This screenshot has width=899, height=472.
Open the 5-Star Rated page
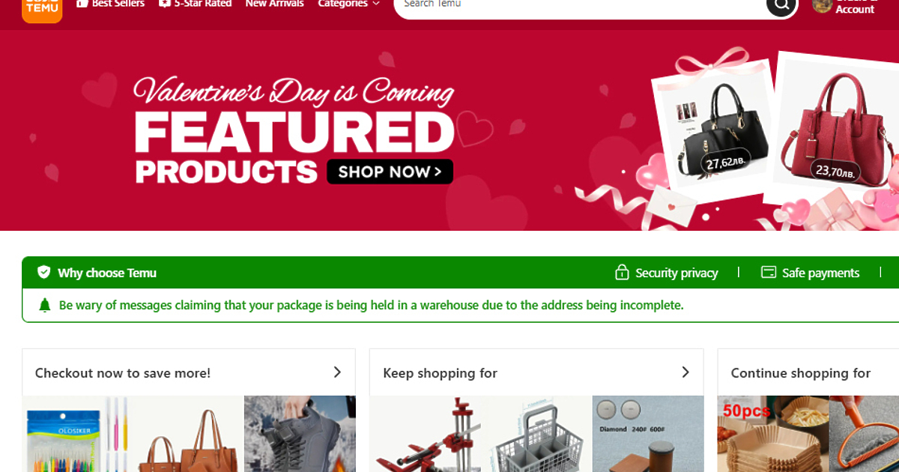(195, 4)
